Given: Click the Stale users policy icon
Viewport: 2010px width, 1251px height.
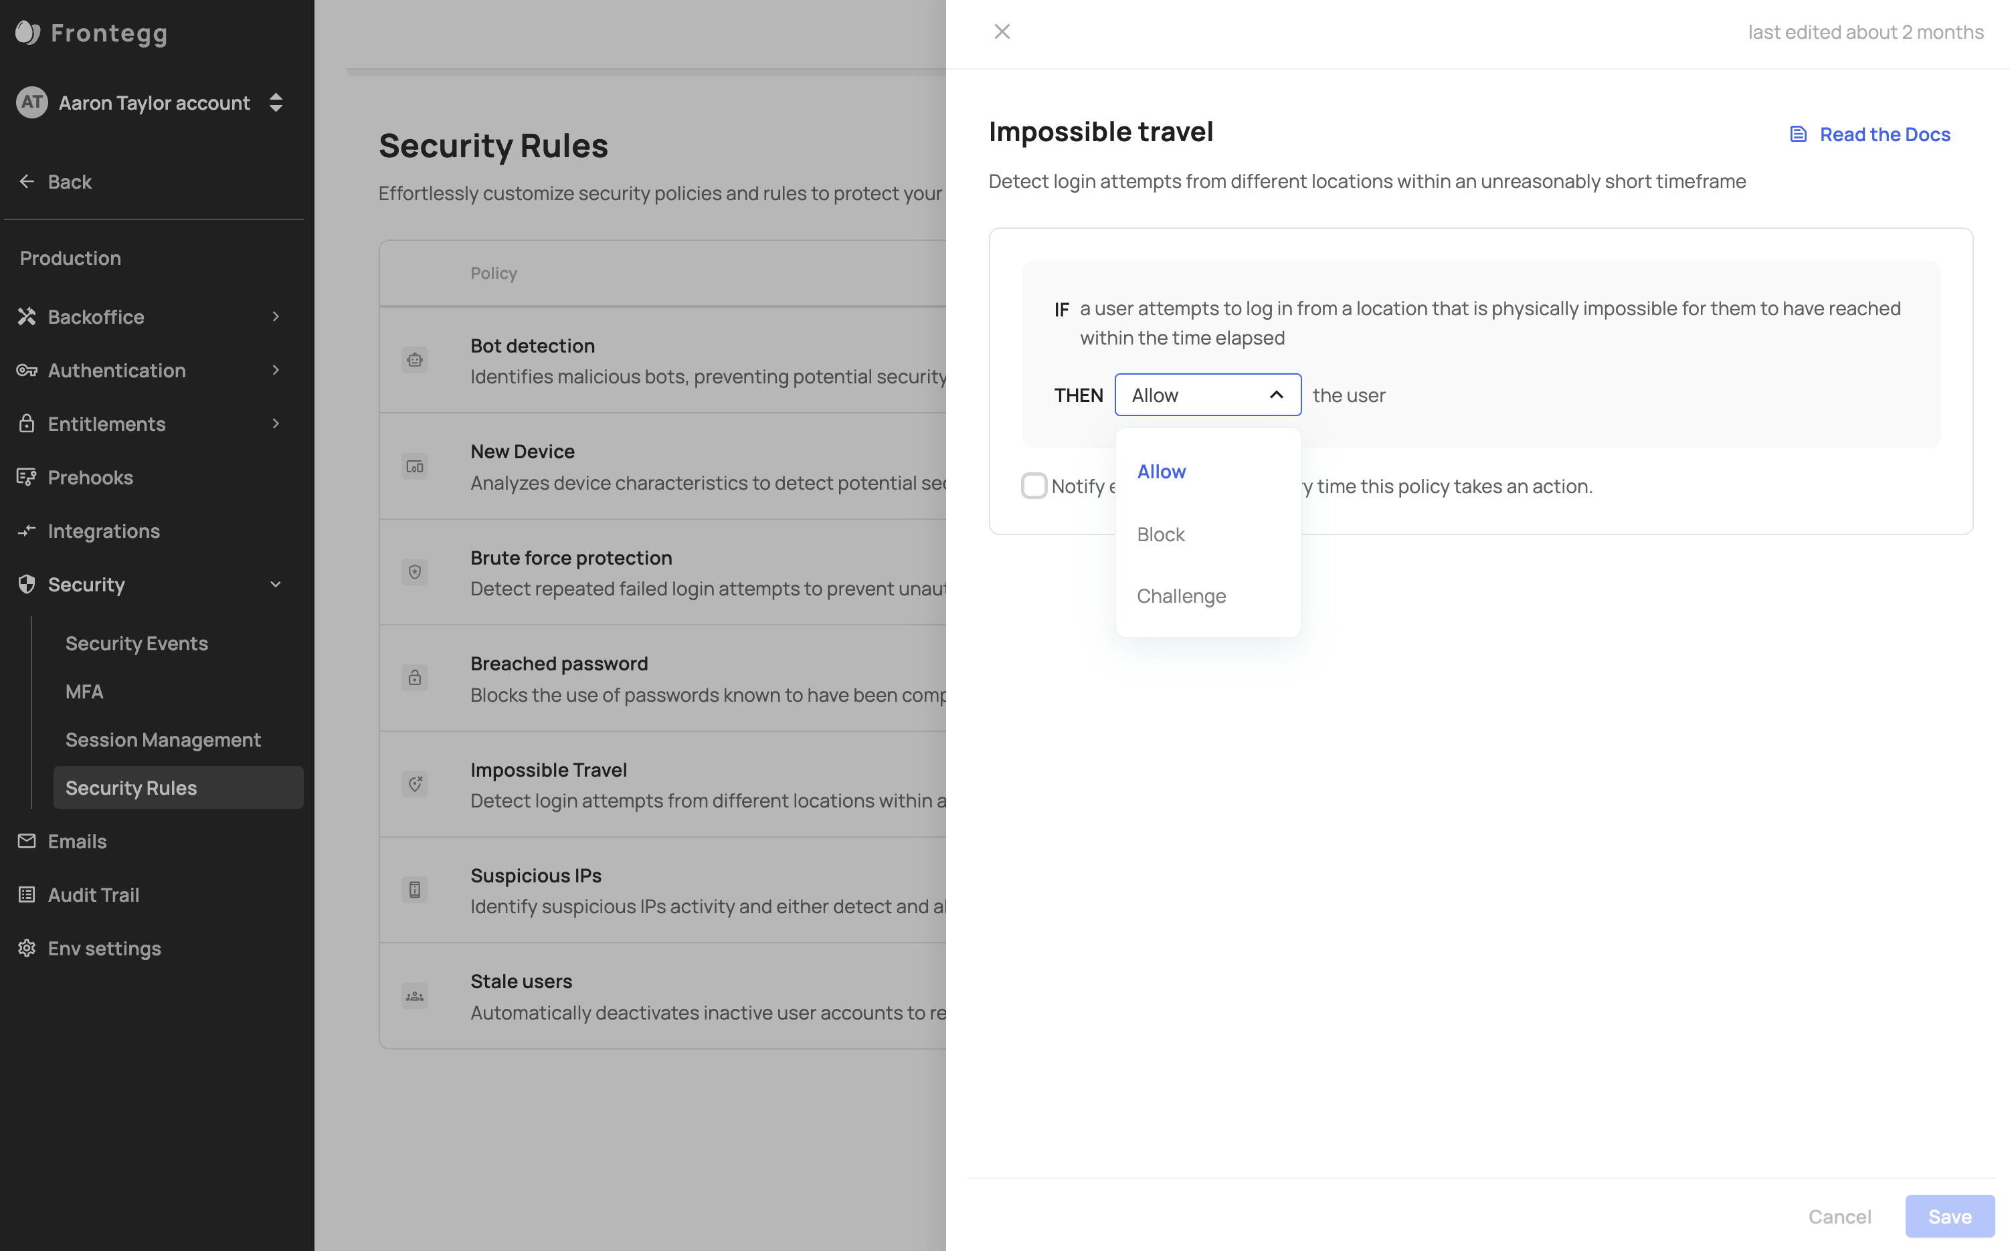Looking at the screenshot, I should coord(415,996).
